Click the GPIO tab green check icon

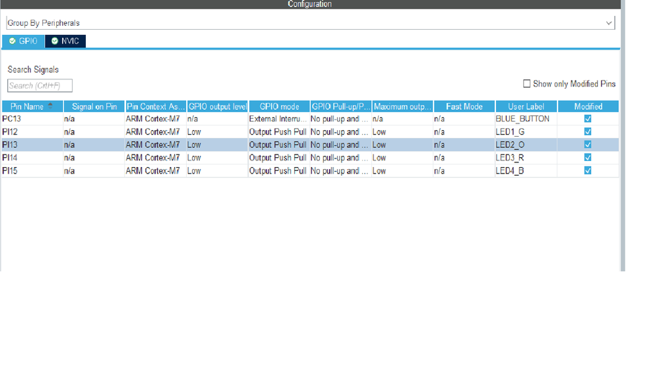[13, 41]
